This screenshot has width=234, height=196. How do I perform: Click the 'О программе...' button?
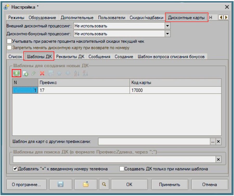point(27,184)
